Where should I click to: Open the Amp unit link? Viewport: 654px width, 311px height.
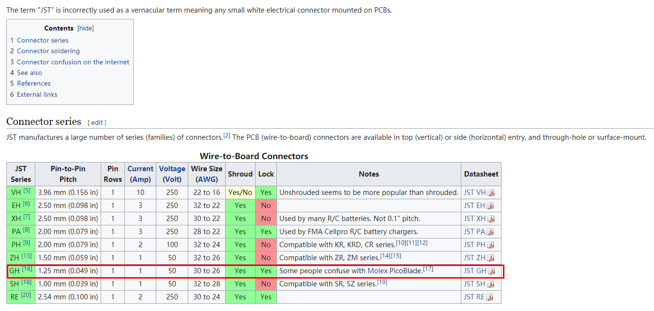140,179
